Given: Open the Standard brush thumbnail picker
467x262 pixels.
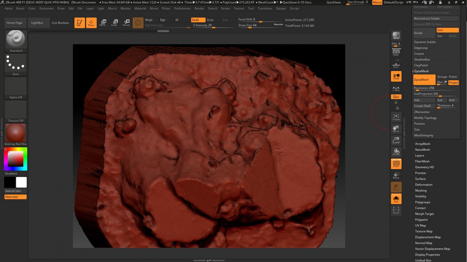Looking at the screenshot, I should click(x=16, y=39).
